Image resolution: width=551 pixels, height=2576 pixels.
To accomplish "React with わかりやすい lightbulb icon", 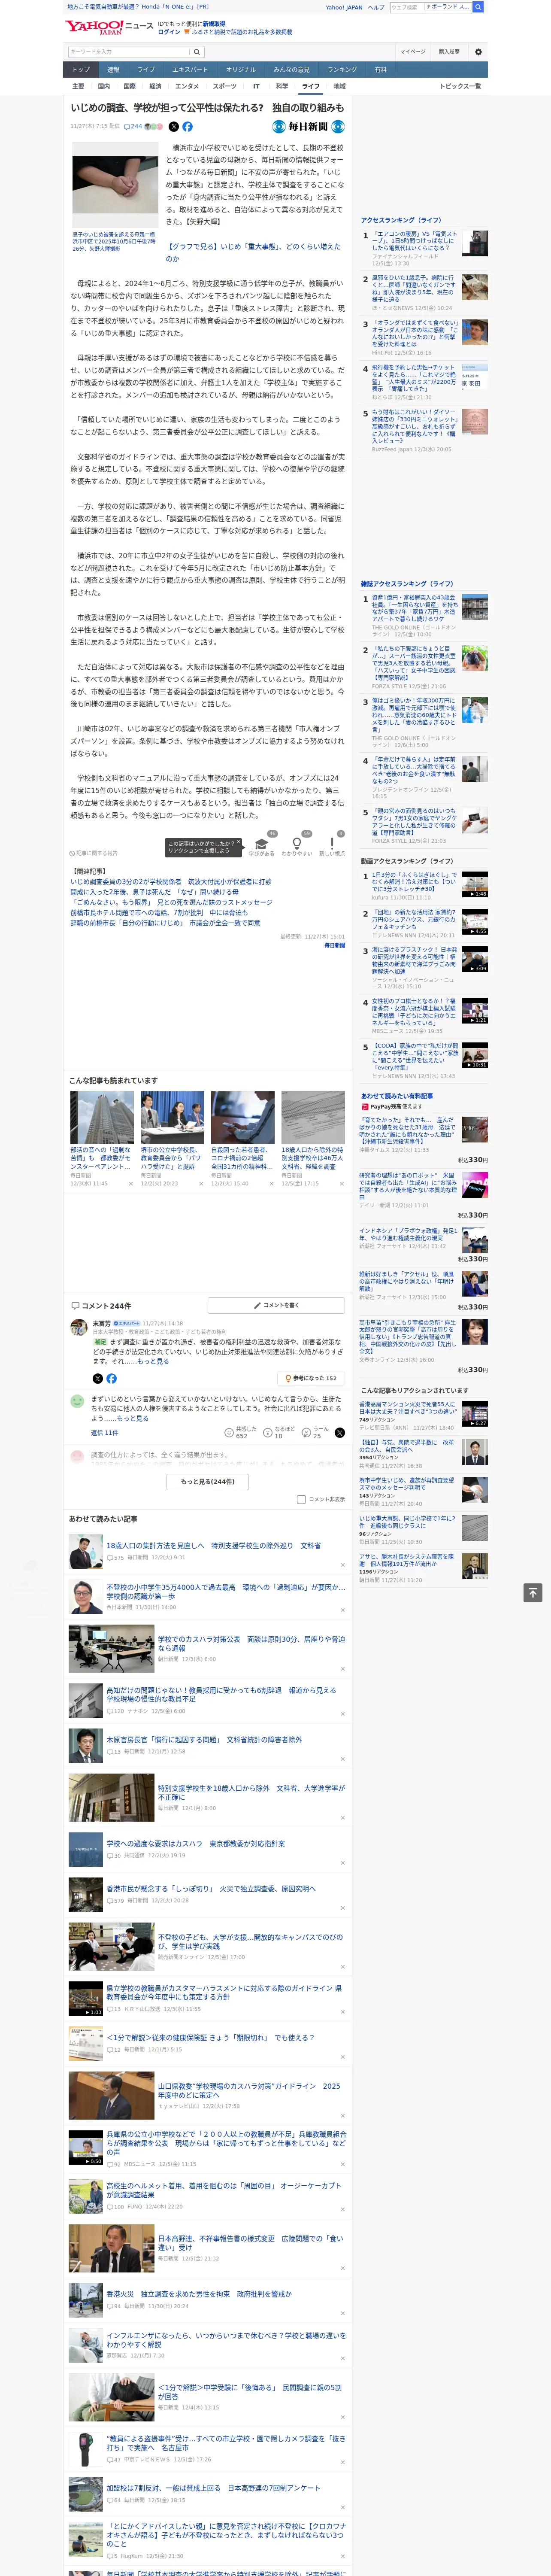I will tap(296, 844).
